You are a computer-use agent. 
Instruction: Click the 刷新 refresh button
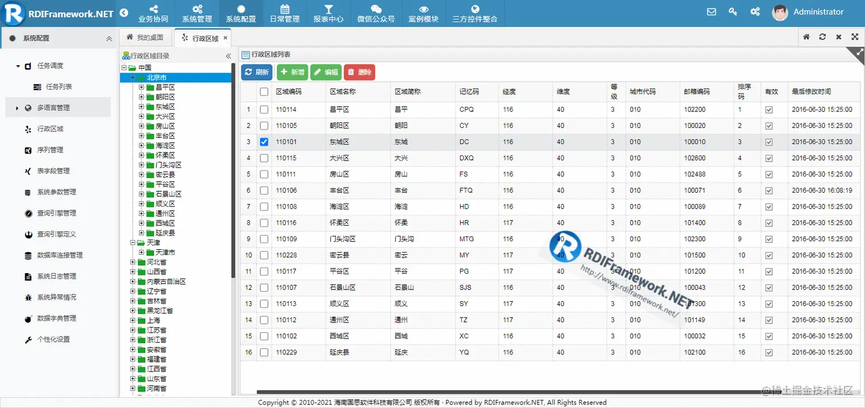tap(256, 72)
